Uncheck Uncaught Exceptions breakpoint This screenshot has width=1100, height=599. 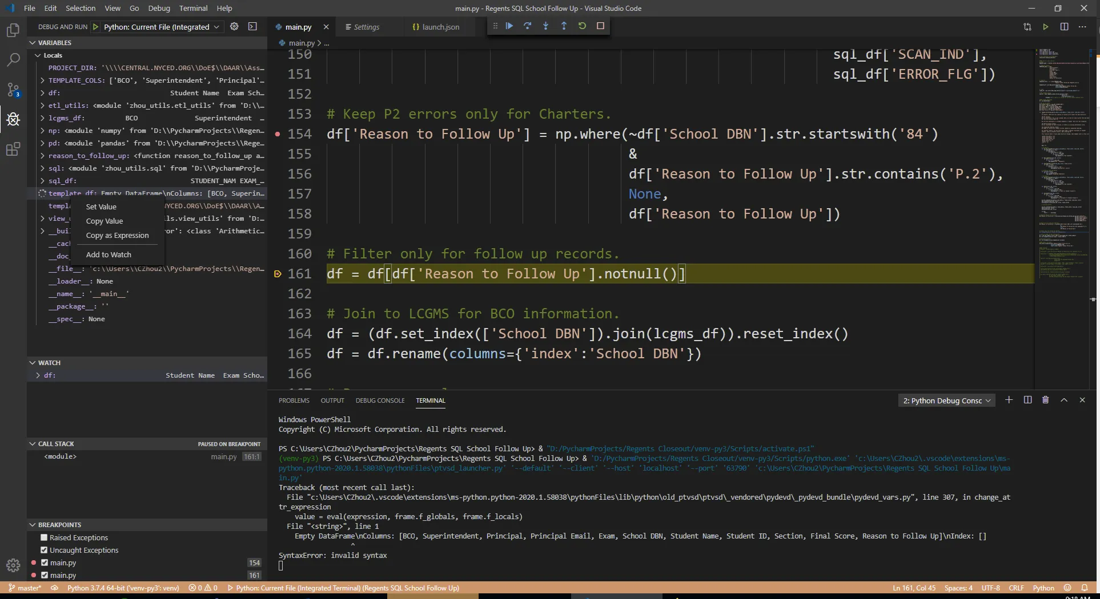44,550
